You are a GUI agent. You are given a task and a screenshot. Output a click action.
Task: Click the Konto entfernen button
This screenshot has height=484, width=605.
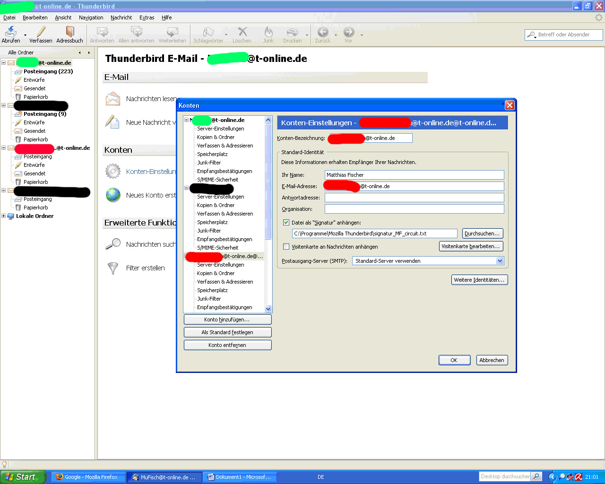[x=227, y=345]
